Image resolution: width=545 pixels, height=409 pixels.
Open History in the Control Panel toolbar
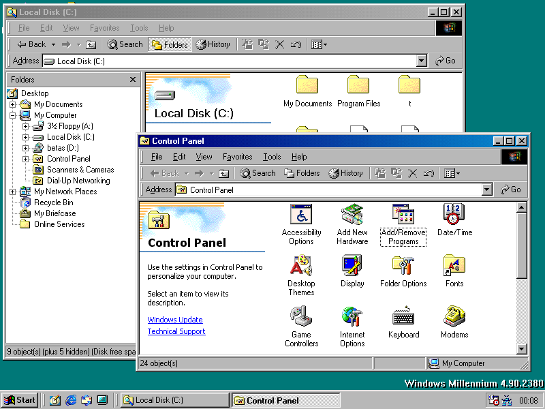(x=345, y=173)
